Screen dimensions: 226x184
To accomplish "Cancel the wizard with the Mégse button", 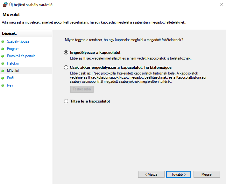I will pyautogui.click(x=206, y=174).
